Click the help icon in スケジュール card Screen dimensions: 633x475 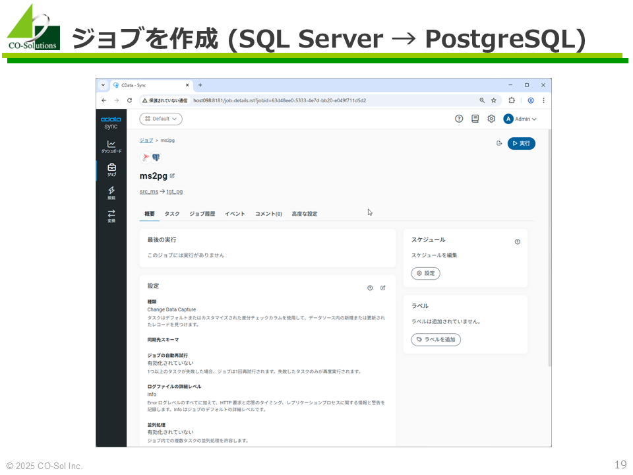tap(518, 242)
